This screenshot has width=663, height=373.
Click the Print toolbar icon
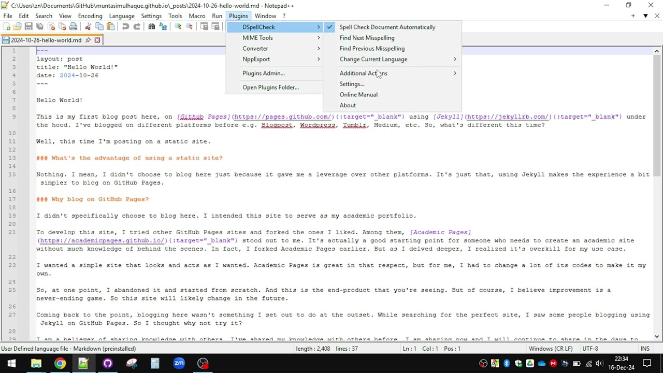pyautogui.click(x=73, y=26)
